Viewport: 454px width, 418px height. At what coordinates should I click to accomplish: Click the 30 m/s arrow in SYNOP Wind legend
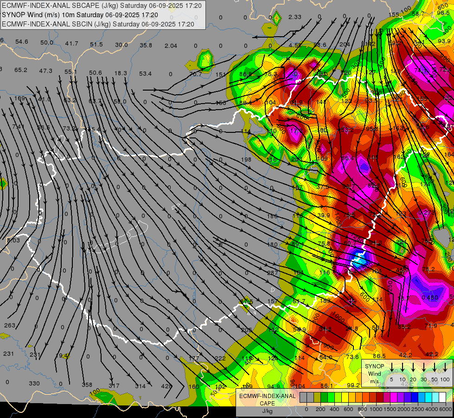pos(424,367)
